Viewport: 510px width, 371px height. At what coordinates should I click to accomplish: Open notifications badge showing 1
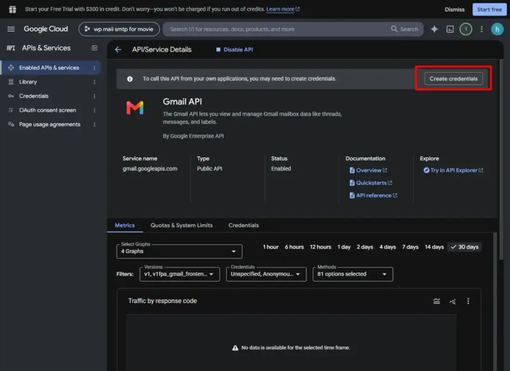point(466,29)
